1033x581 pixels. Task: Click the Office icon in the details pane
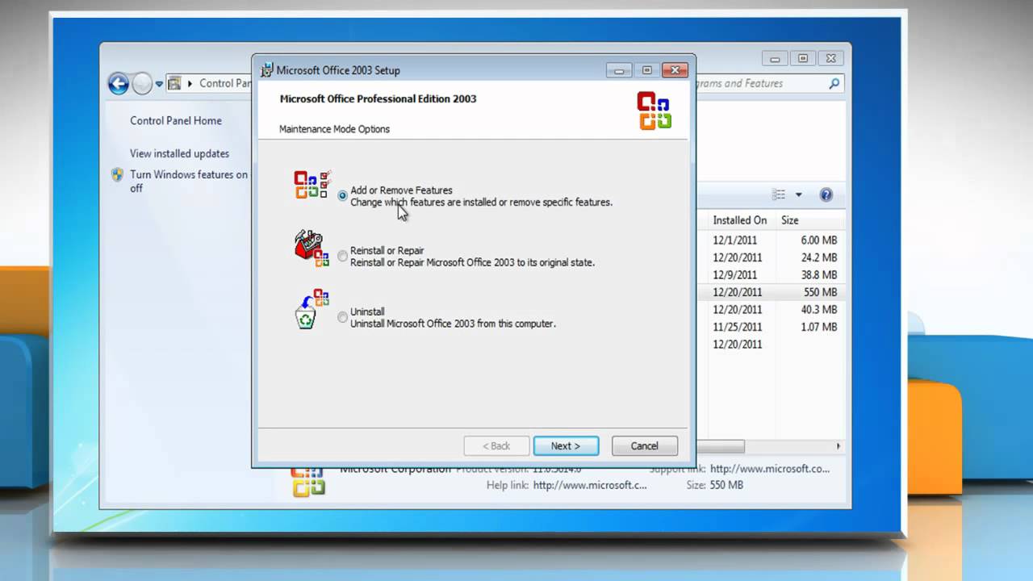pyautogui.click(x=308, y=482)
